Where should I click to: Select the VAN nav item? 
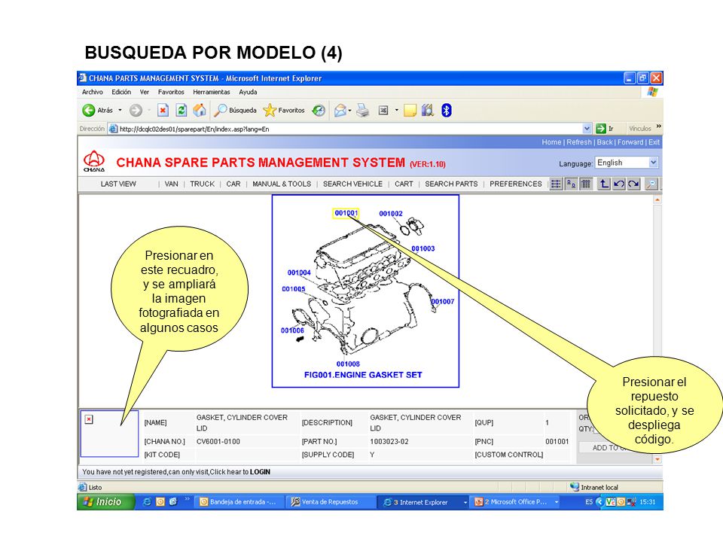coord(171,184)
